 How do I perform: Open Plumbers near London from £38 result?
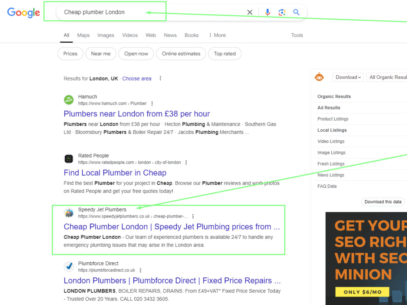tap(137, 114)
